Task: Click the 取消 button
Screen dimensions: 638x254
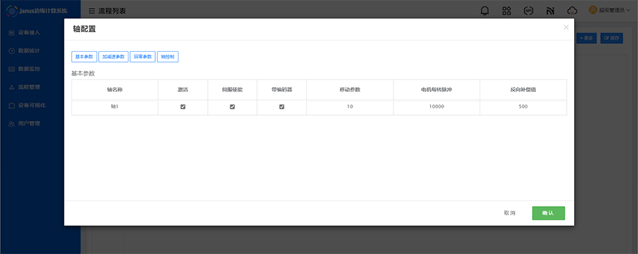Action: (x=509, y=213)
